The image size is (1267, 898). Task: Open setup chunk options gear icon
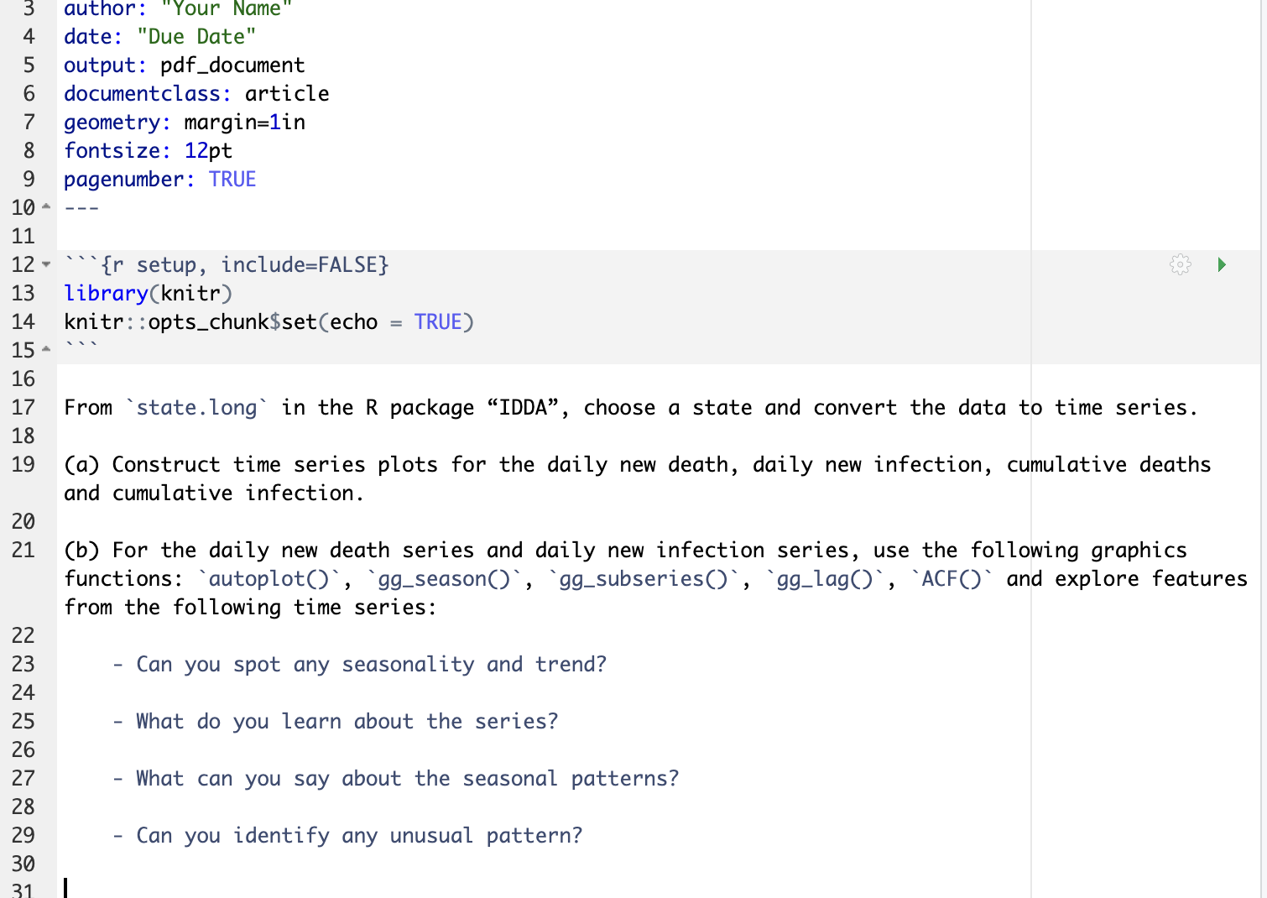click(1180, 264)
